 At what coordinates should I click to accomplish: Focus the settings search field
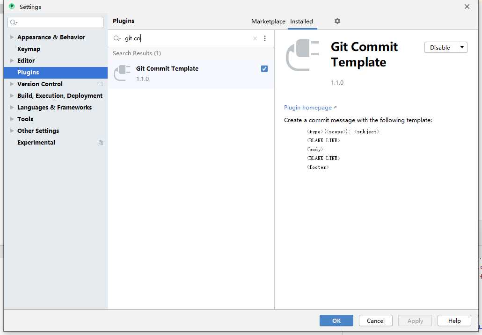56,22
